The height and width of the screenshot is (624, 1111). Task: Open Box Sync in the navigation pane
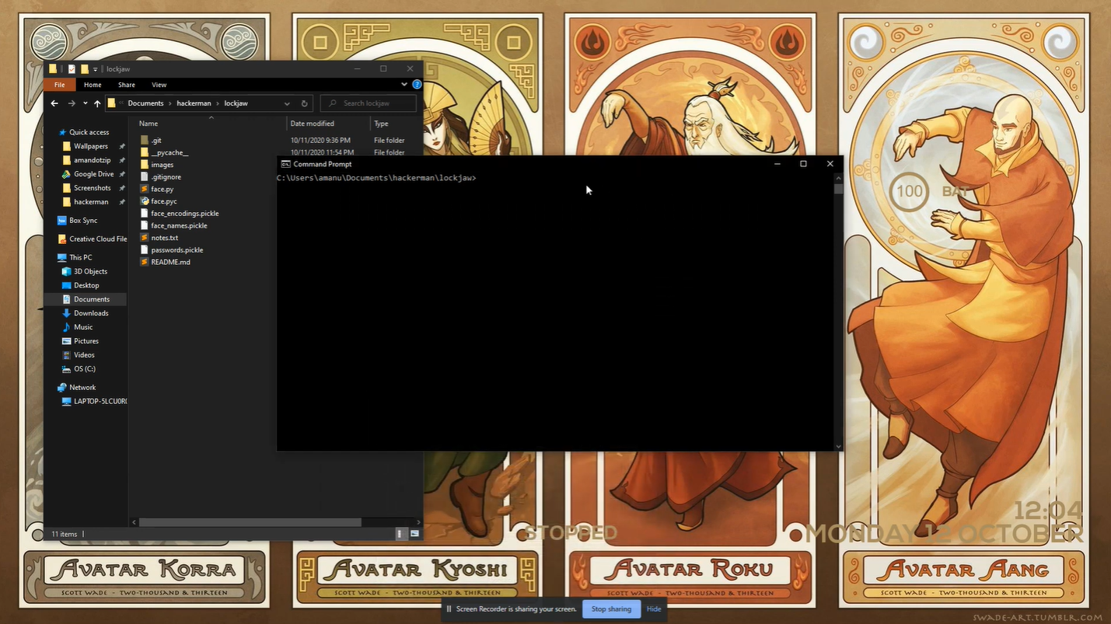click(x=82, y=221)
